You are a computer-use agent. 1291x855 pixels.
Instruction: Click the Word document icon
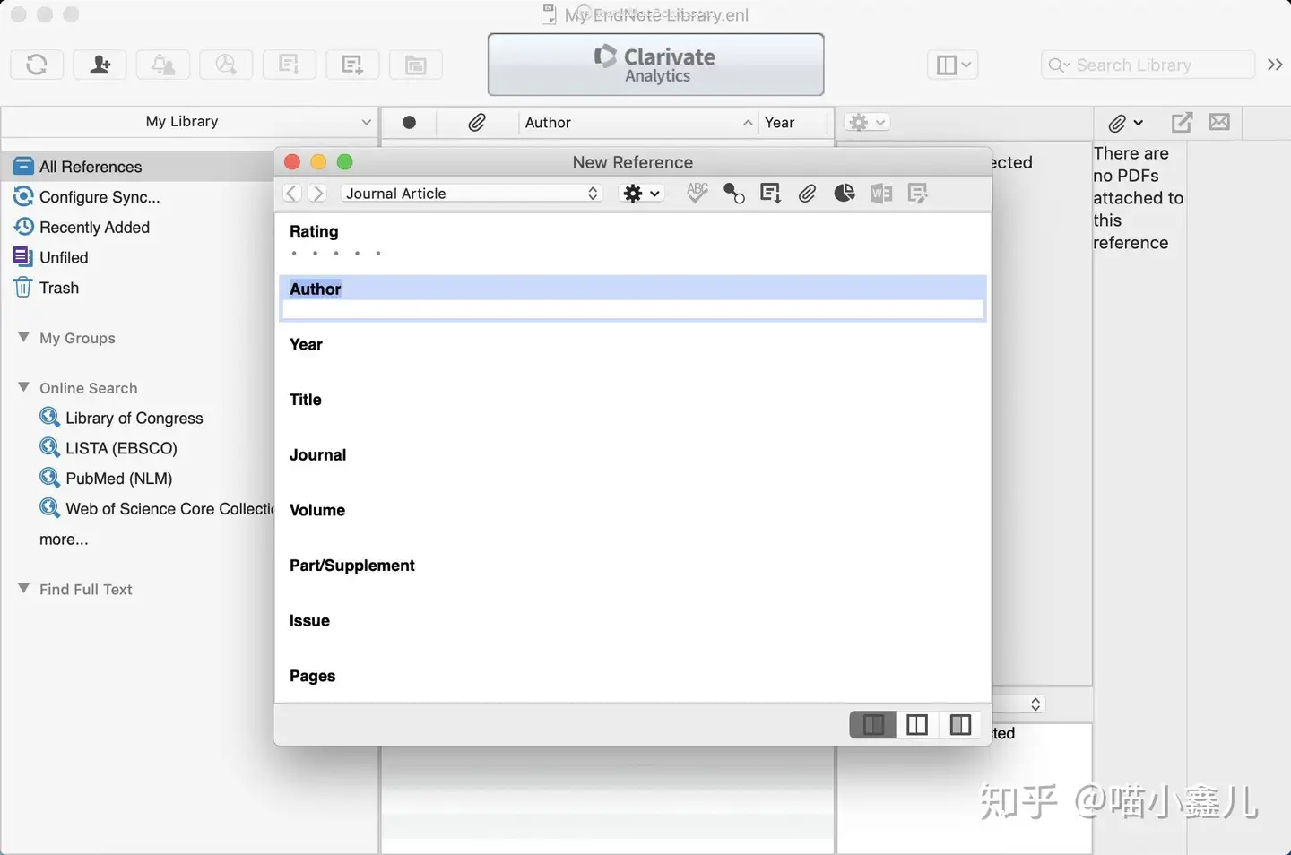tap(881, 194)
